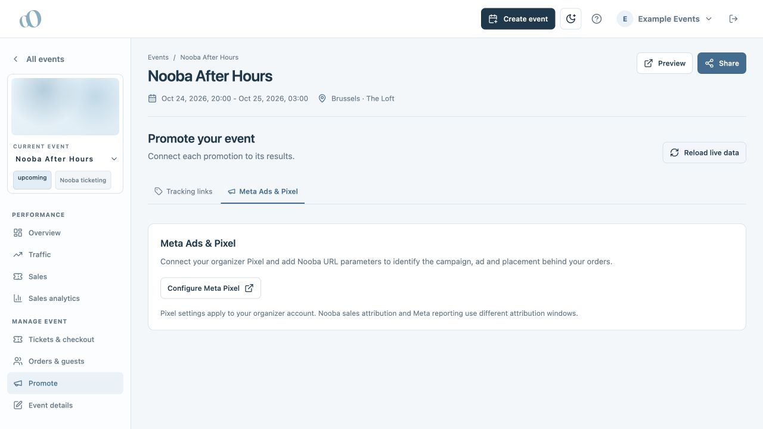763x429 pixels.
Task: Go back to All events
Action: [x=39, y=59]
